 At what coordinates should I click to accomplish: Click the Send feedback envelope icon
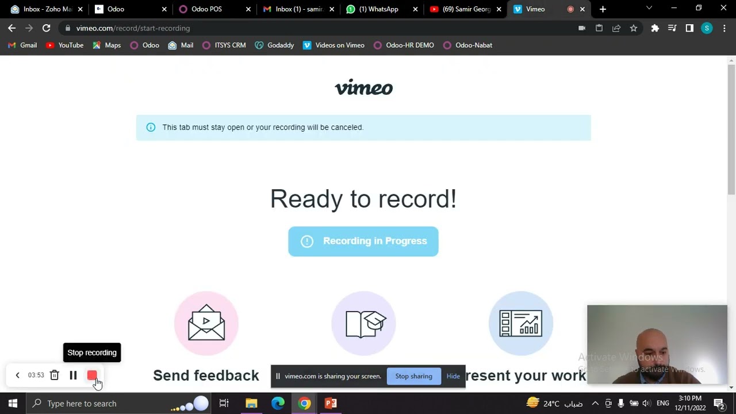pos(206,323)
